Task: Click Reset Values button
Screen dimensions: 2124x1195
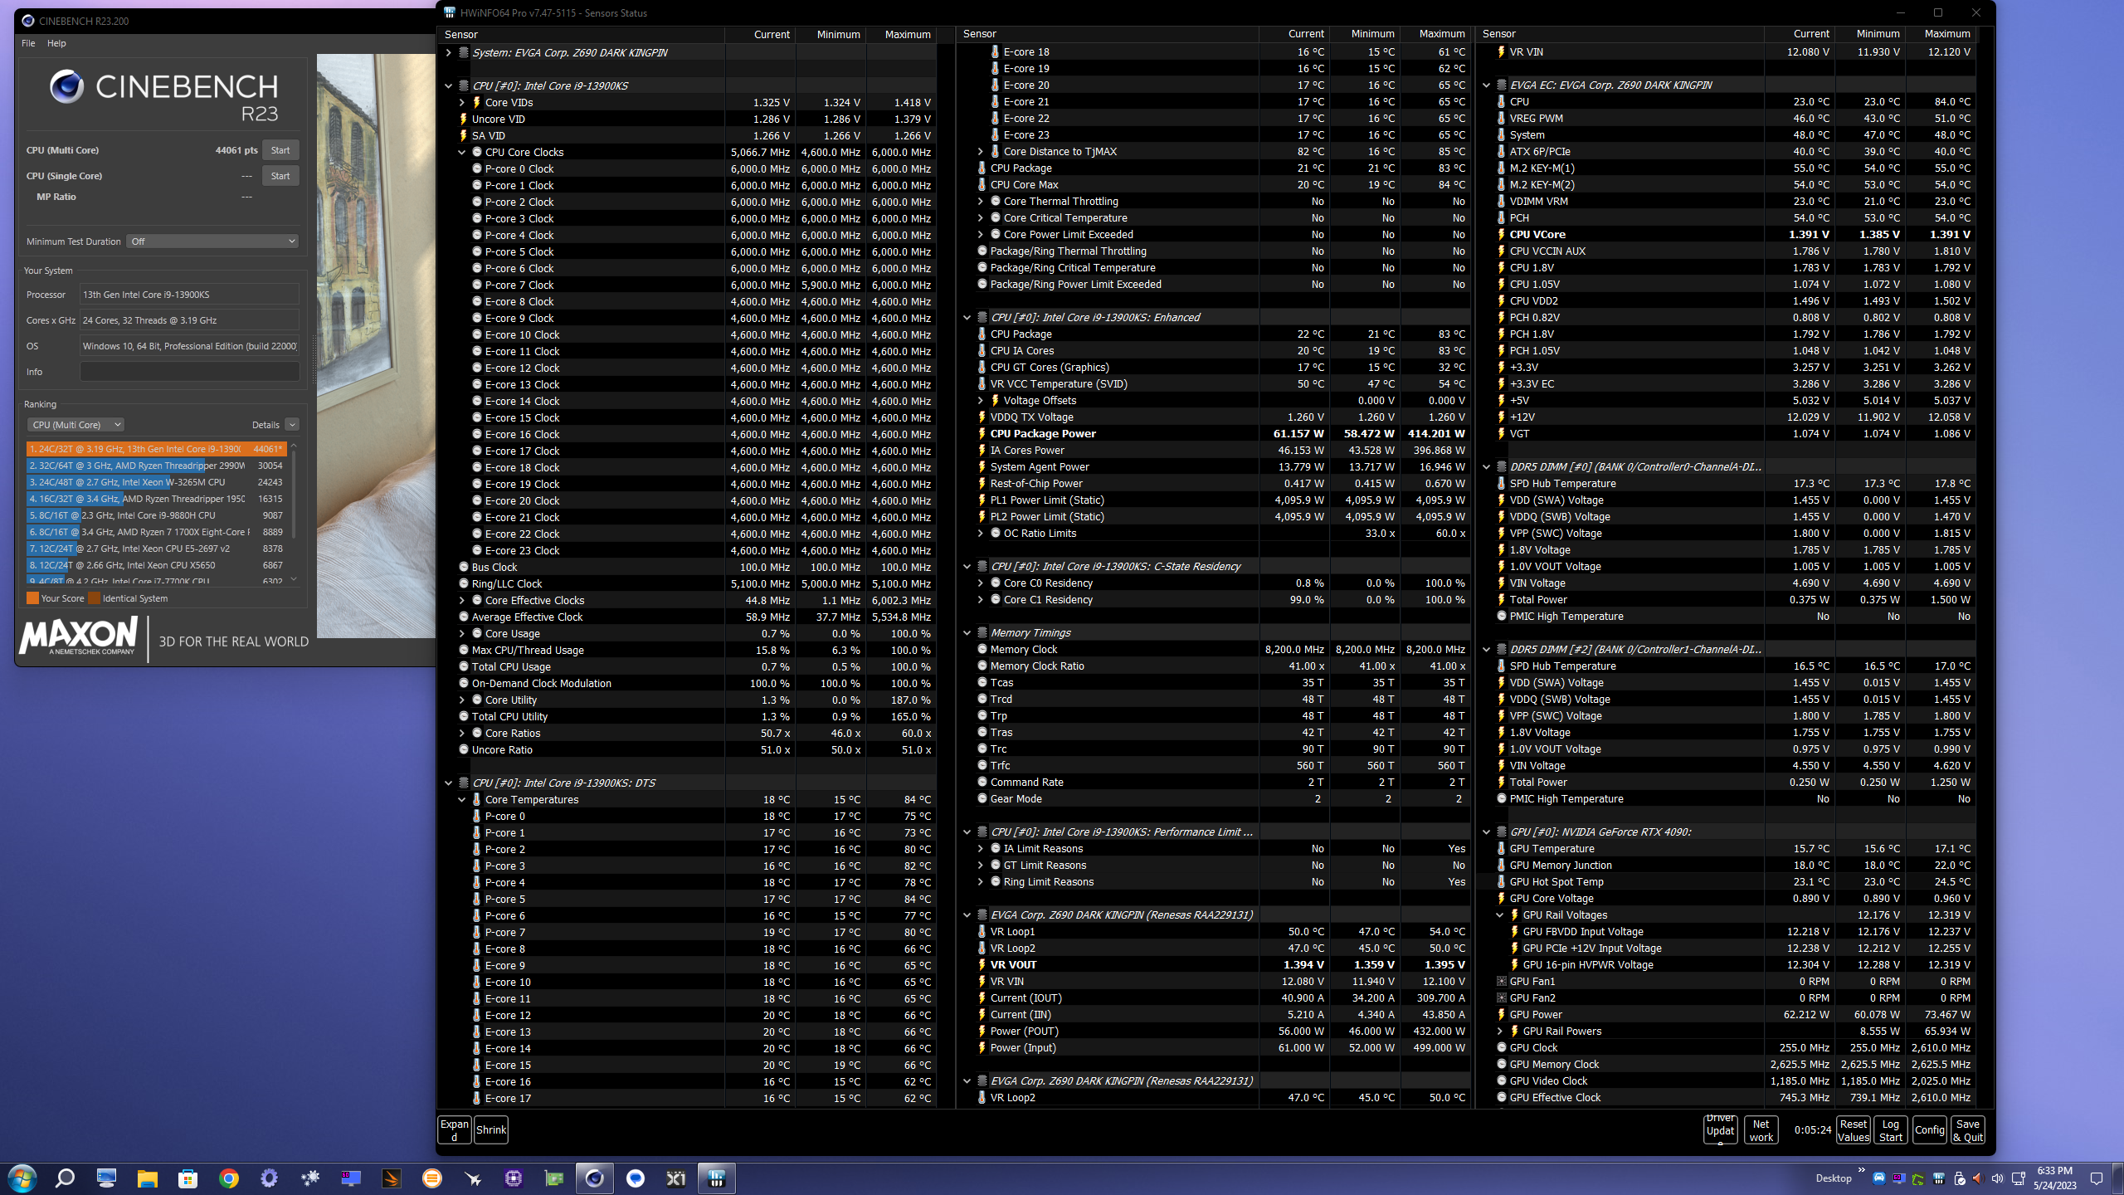Action: (1854, 1129)
